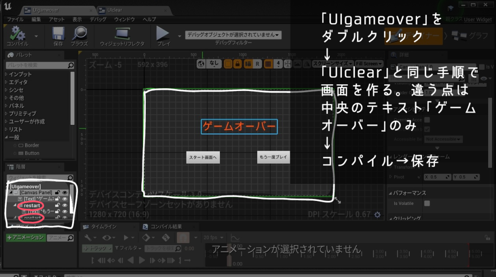Viewport: 496px width, 277px height.
Task: Toggle the viewport lock icon
Action: 237,63
